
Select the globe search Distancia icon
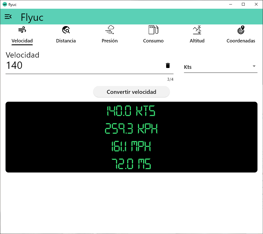coord(66,30)
